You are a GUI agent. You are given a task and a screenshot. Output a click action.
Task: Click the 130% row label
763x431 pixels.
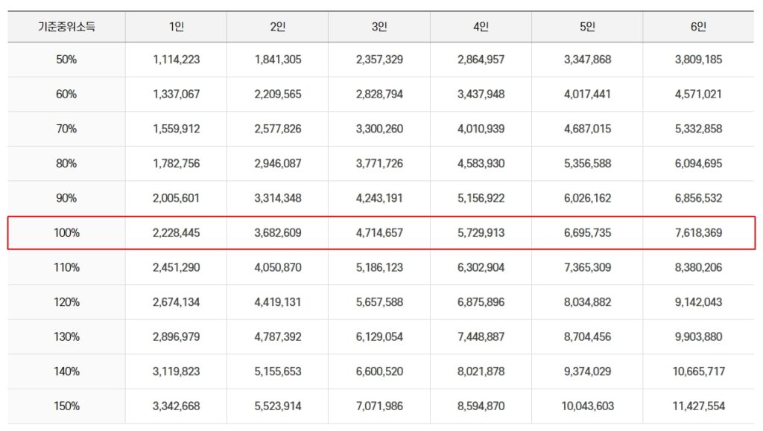click(66, 336)
